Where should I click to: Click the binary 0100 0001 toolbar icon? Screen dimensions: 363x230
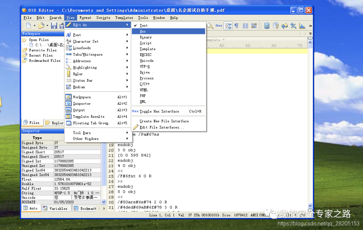tap(254, 26)
